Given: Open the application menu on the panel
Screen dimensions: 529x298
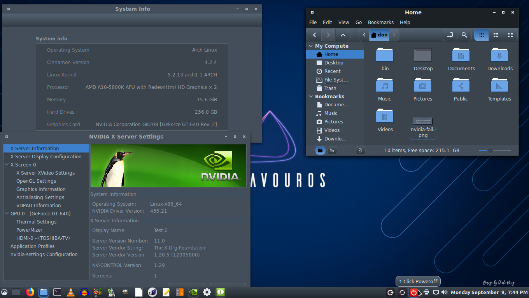Looking at the screenshot, I should coord(4,292).
